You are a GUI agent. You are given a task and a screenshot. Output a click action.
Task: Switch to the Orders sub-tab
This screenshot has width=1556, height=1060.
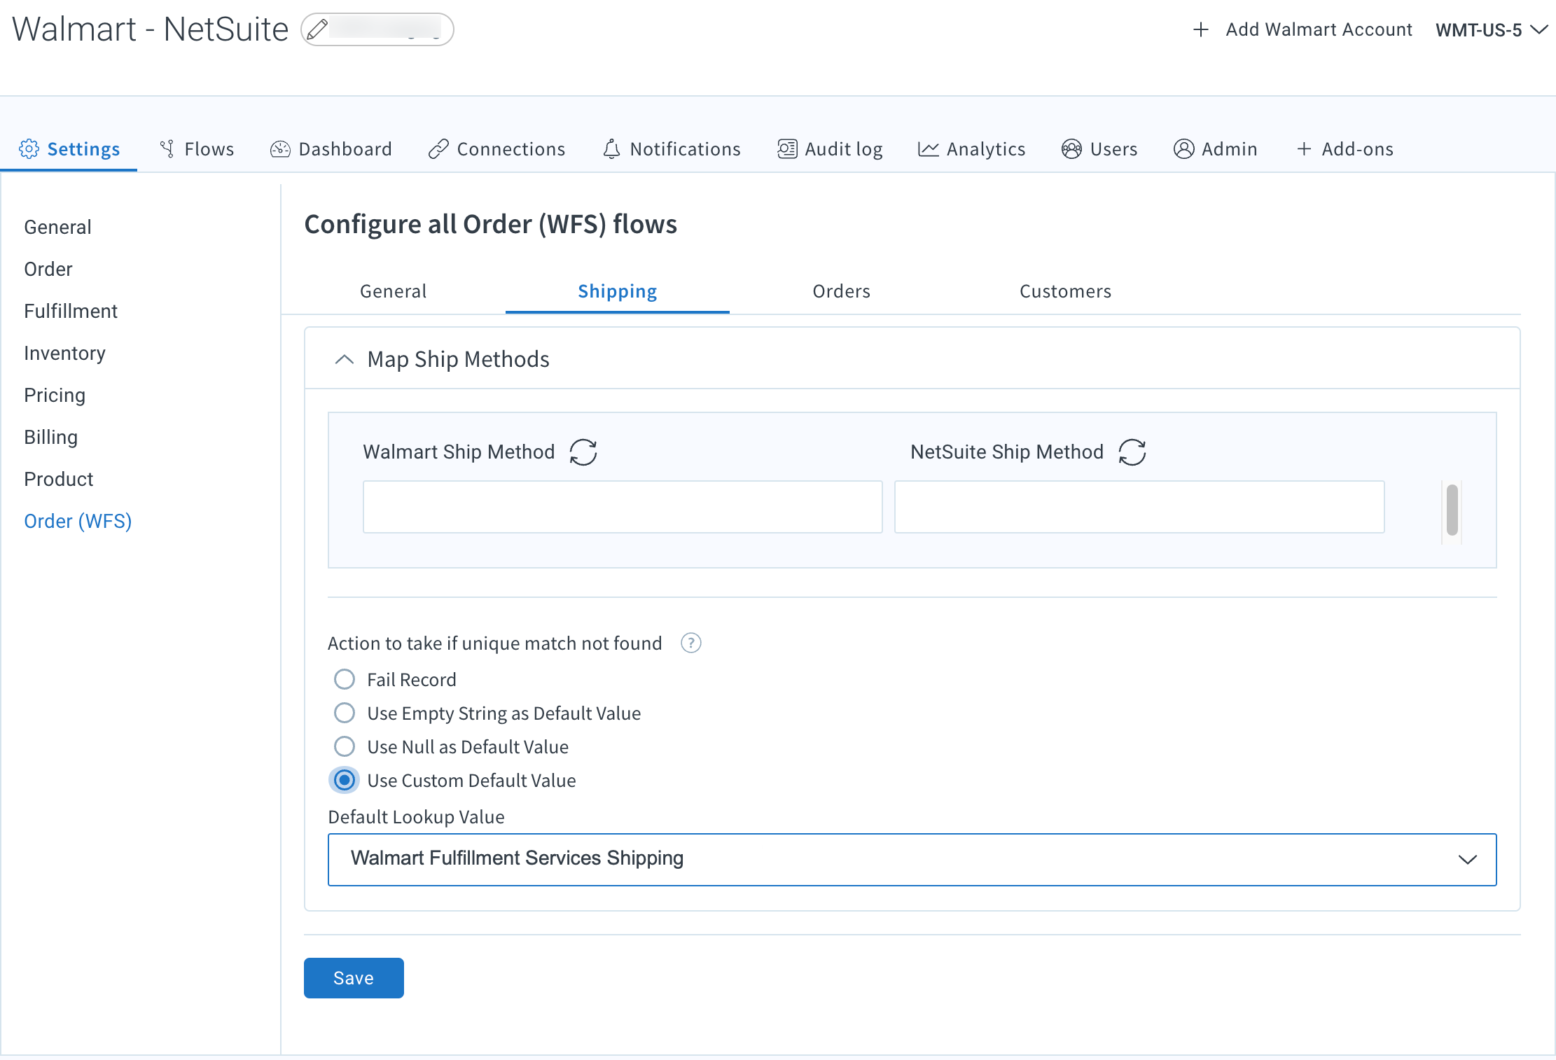point(841,291)
